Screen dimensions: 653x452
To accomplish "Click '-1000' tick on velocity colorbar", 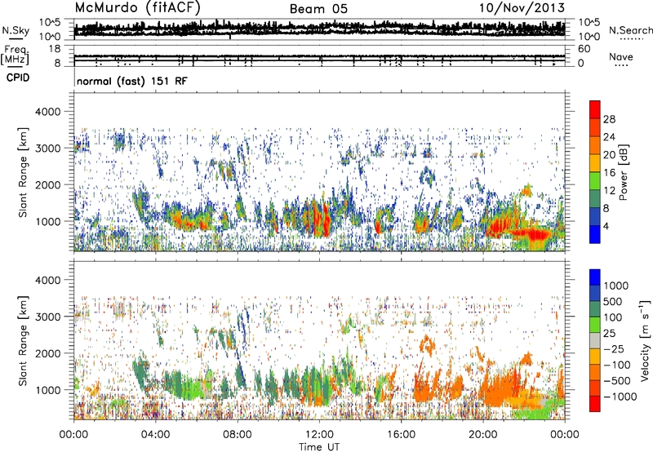I will pyautogui.click(x=620, y=397).
